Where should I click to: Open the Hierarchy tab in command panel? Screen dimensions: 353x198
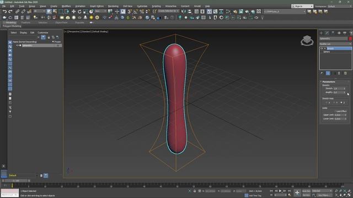[x=333, y=33]
